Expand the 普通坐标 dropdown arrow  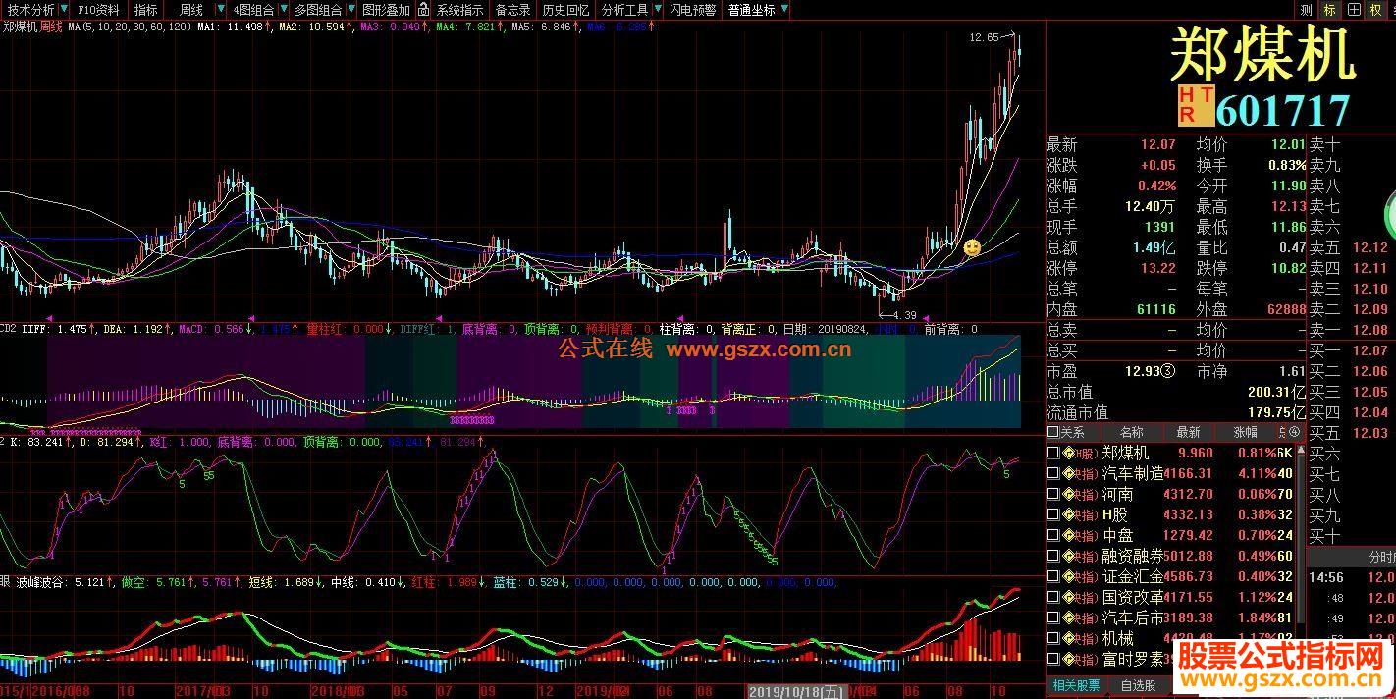coord(782,10)
